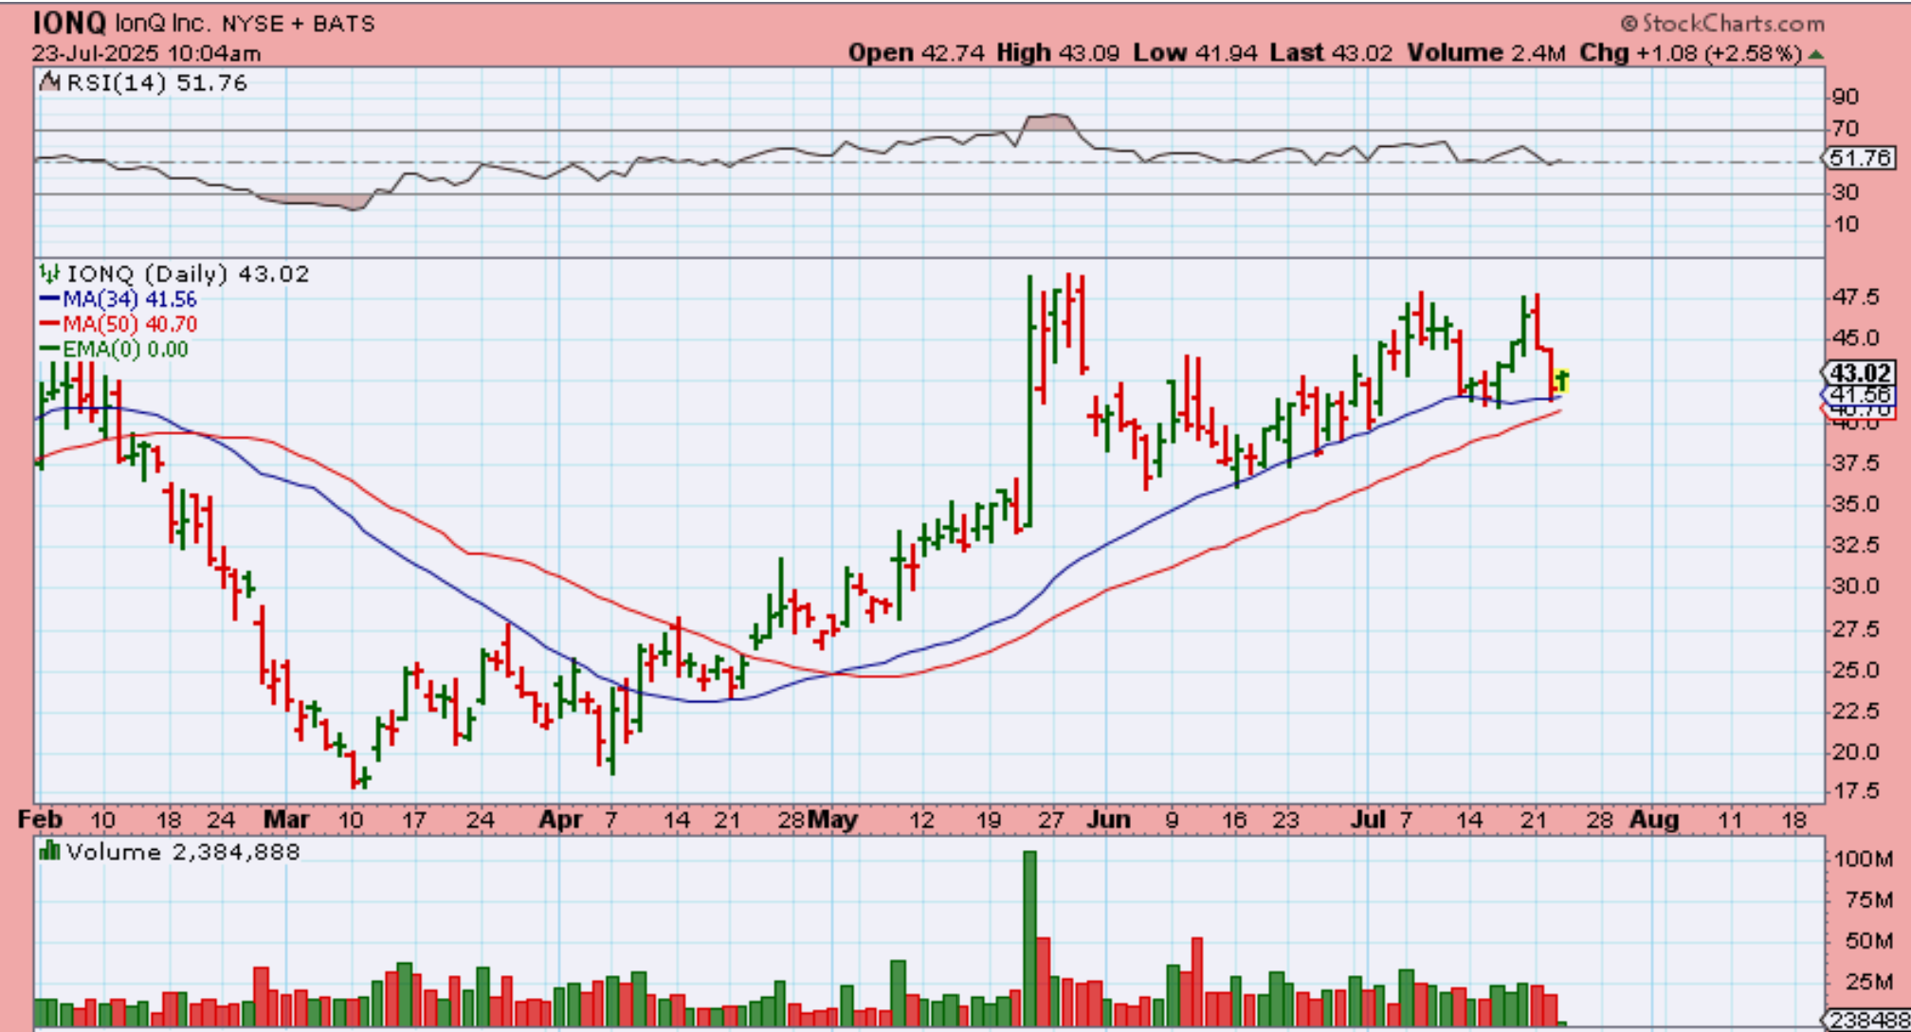Click the green up-arrow beside Chg percentage
The image size is (1911, 1032).
tap(1815, 53)
